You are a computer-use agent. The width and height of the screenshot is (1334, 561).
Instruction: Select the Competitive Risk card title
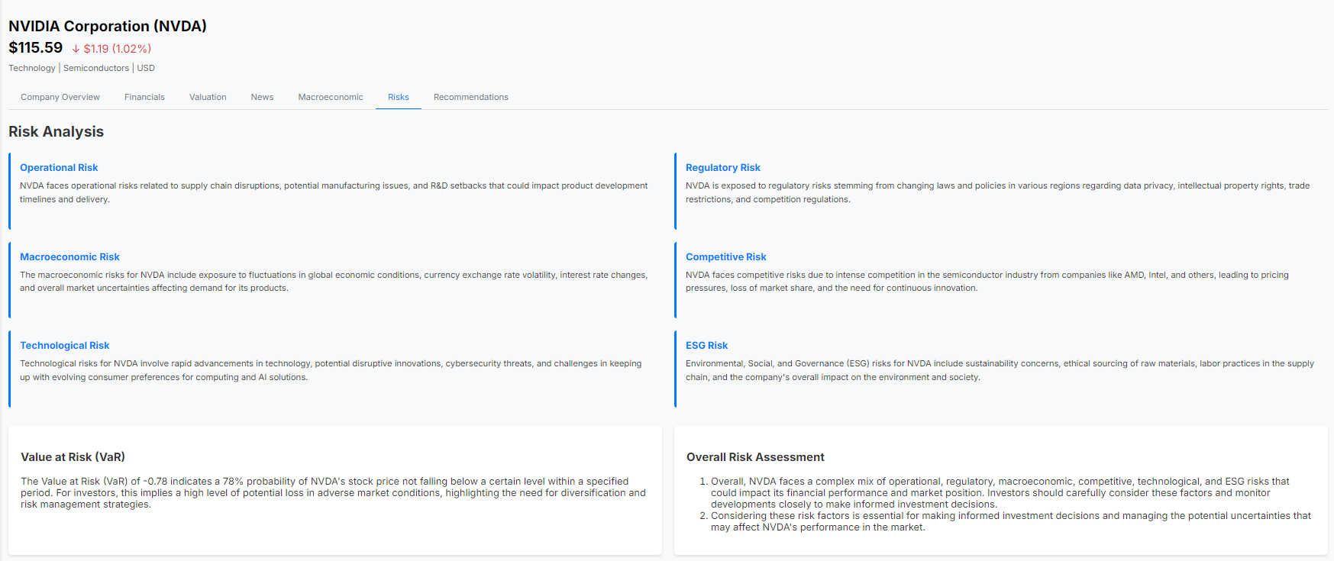tap(726, 256)
